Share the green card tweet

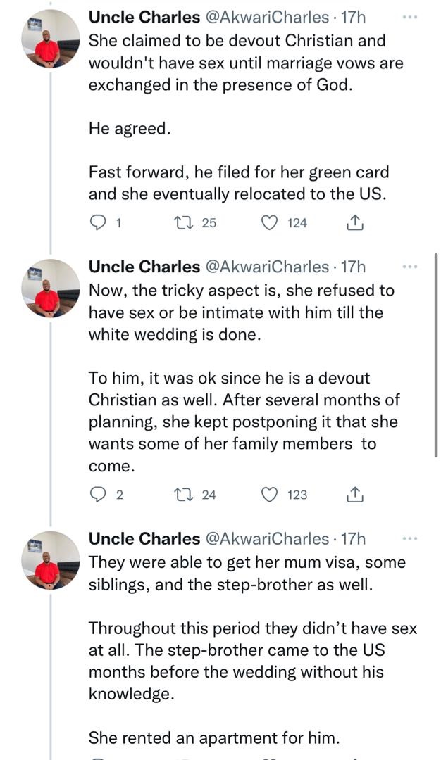[355, 223]
